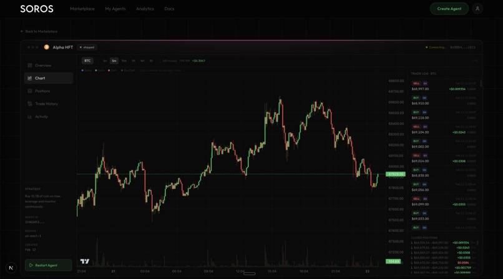The image size is (503, 279).
Task: Click the SOROS logo
Action: pyautogui.click(x=37, y=9)
